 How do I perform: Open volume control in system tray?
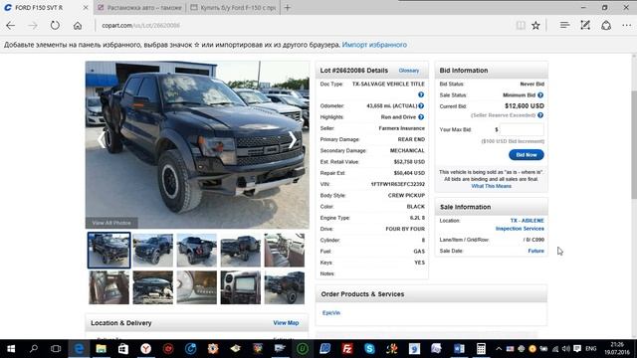(x=566, y=349)
